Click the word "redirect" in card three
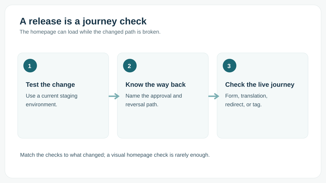 click(x=235, y=104)
